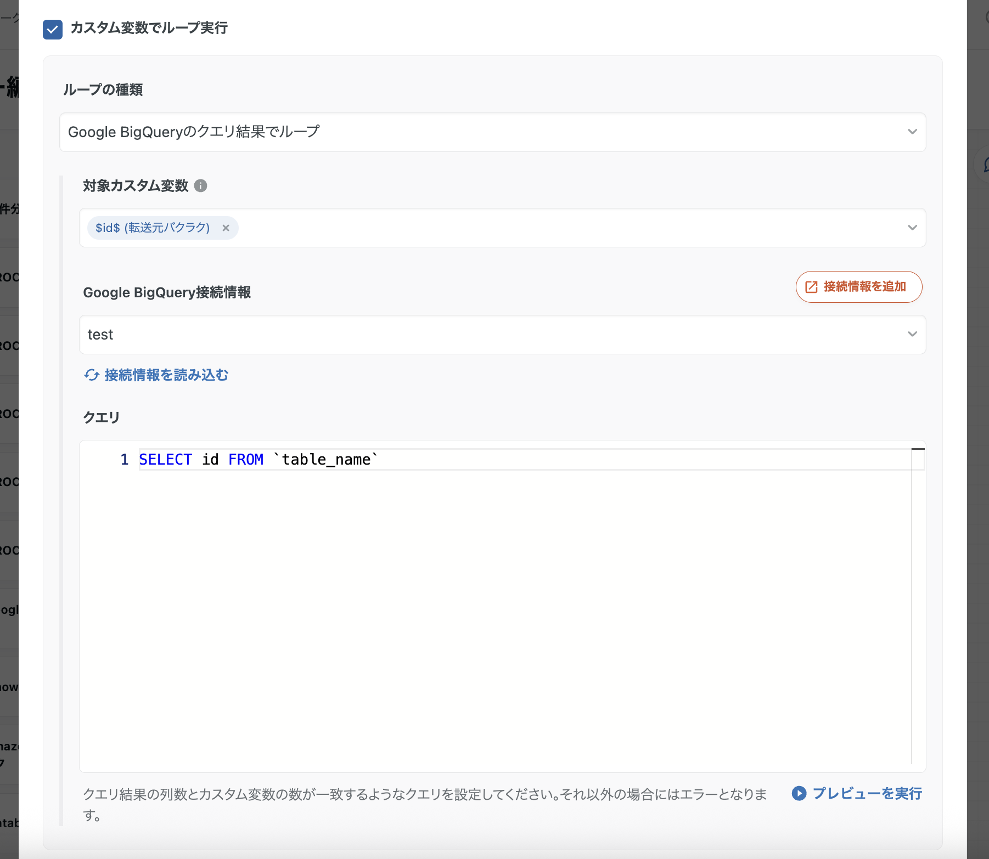The image size is (989, 859).
Task: Click the 接続情報を追加 button
Action: click(x=858, y=286)
